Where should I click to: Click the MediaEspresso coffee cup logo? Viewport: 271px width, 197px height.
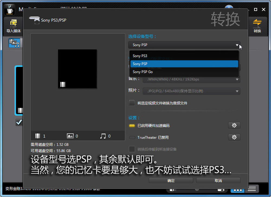coord(9,9)
